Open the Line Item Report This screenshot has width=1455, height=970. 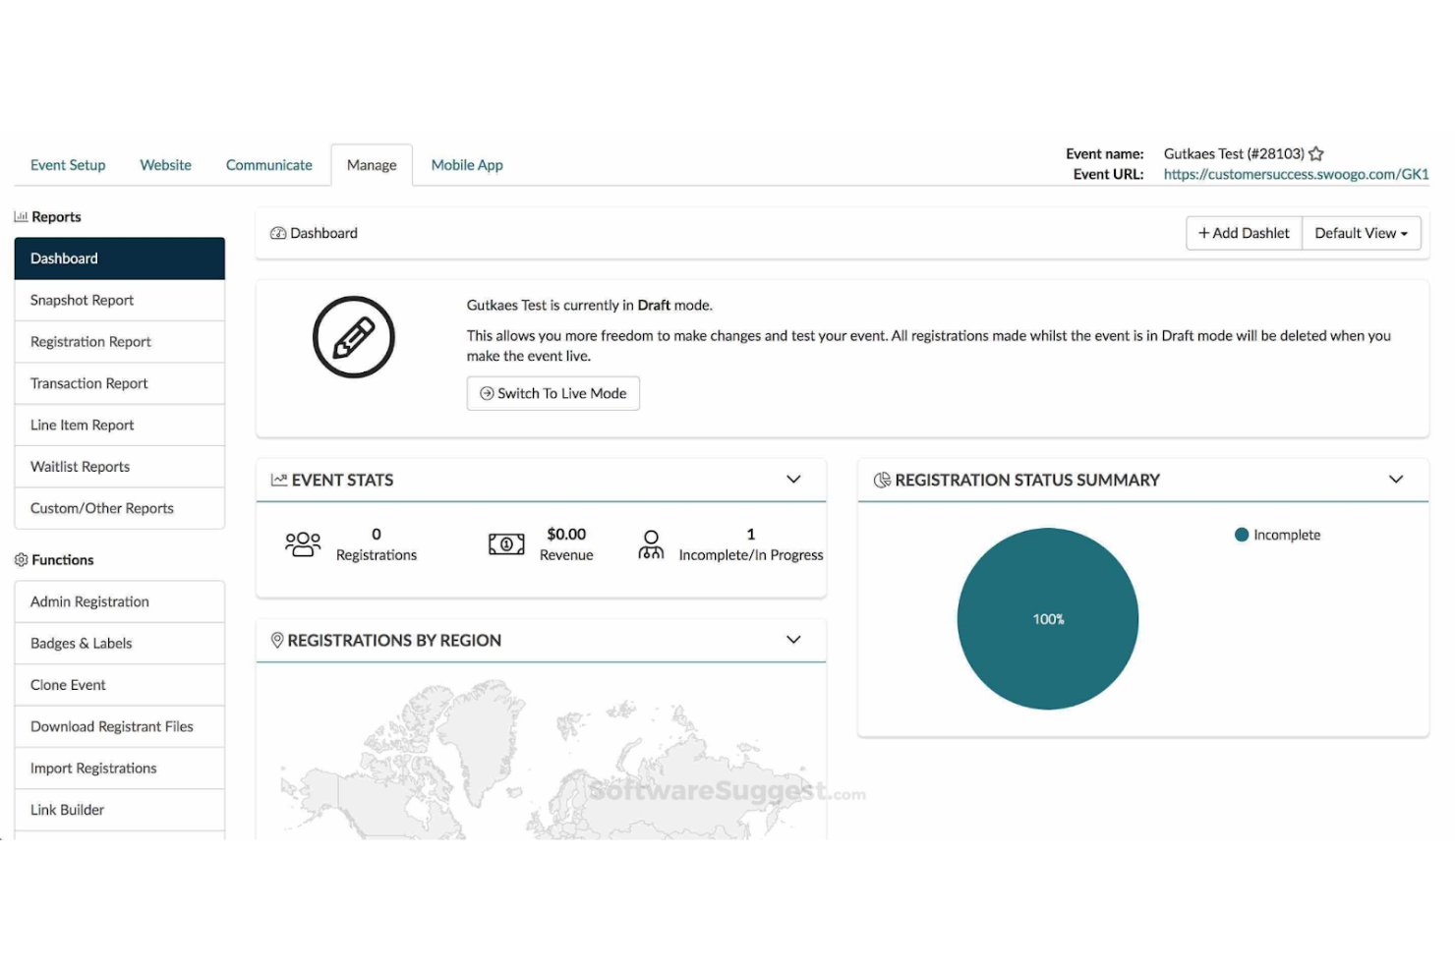tap(120, 425)
